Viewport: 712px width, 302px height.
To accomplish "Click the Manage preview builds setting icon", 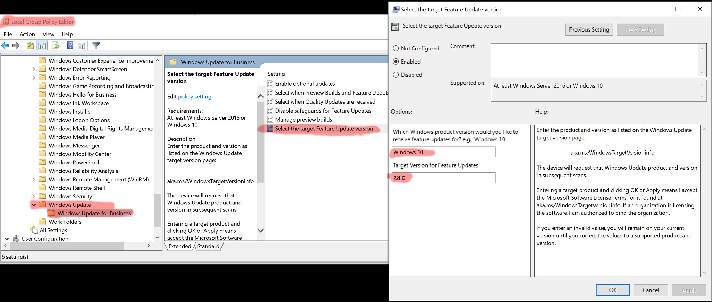I will point(270,120).
